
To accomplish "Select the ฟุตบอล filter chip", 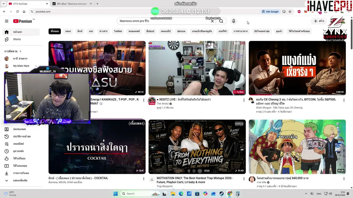I will [181, 31].
